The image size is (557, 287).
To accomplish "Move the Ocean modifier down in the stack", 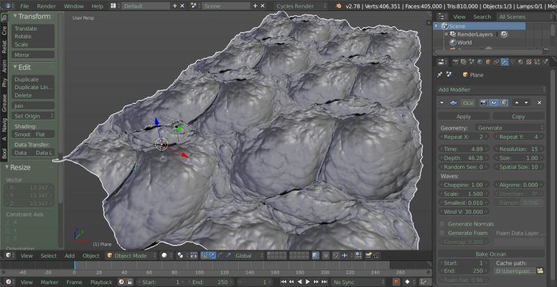I will click(526, 103).
